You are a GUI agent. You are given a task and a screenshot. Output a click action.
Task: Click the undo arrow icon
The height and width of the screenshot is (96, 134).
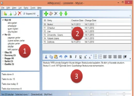coord(61,57)
